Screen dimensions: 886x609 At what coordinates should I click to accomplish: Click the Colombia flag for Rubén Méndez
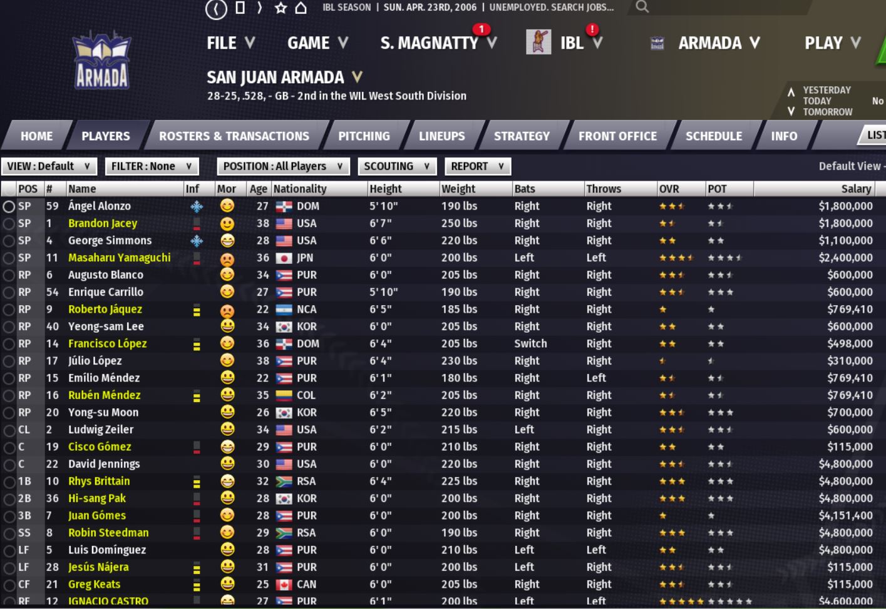click(284, 396)
